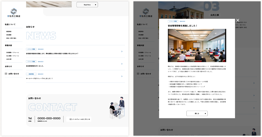Click the envelope icon in the メールフォームはこちら button

click(71, 119)
